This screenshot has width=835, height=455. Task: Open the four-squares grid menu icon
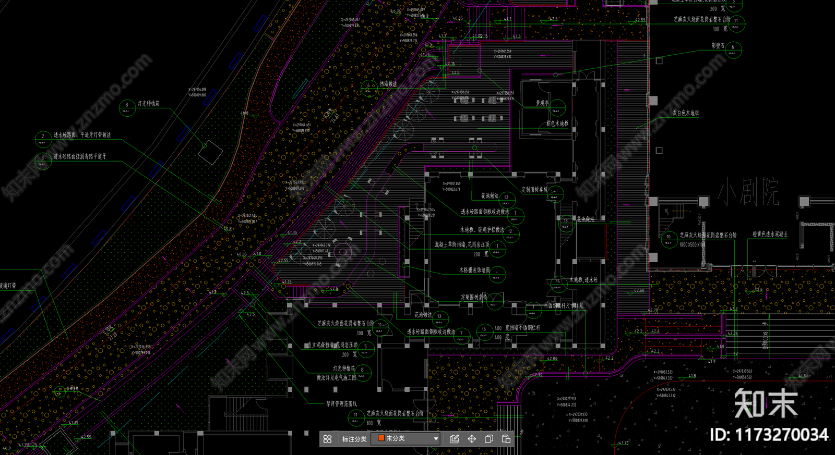coord(327,439)
